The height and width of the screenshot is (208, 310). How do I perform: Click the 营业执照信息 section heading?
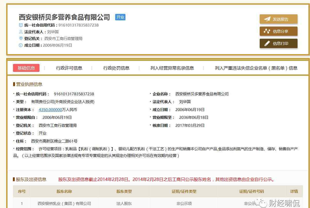point(29,84)
